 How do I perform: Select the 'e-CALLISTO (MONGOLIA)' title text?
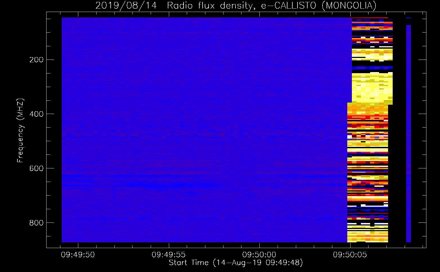pos(319,5)
